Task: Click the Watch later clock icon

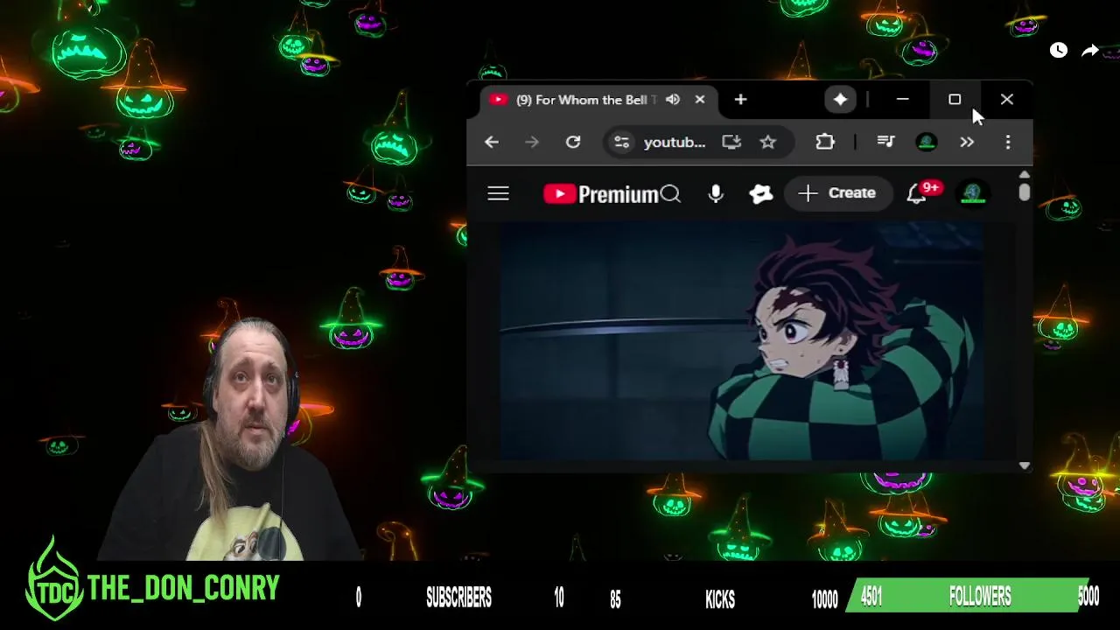Action: [x=1059, y=51]
